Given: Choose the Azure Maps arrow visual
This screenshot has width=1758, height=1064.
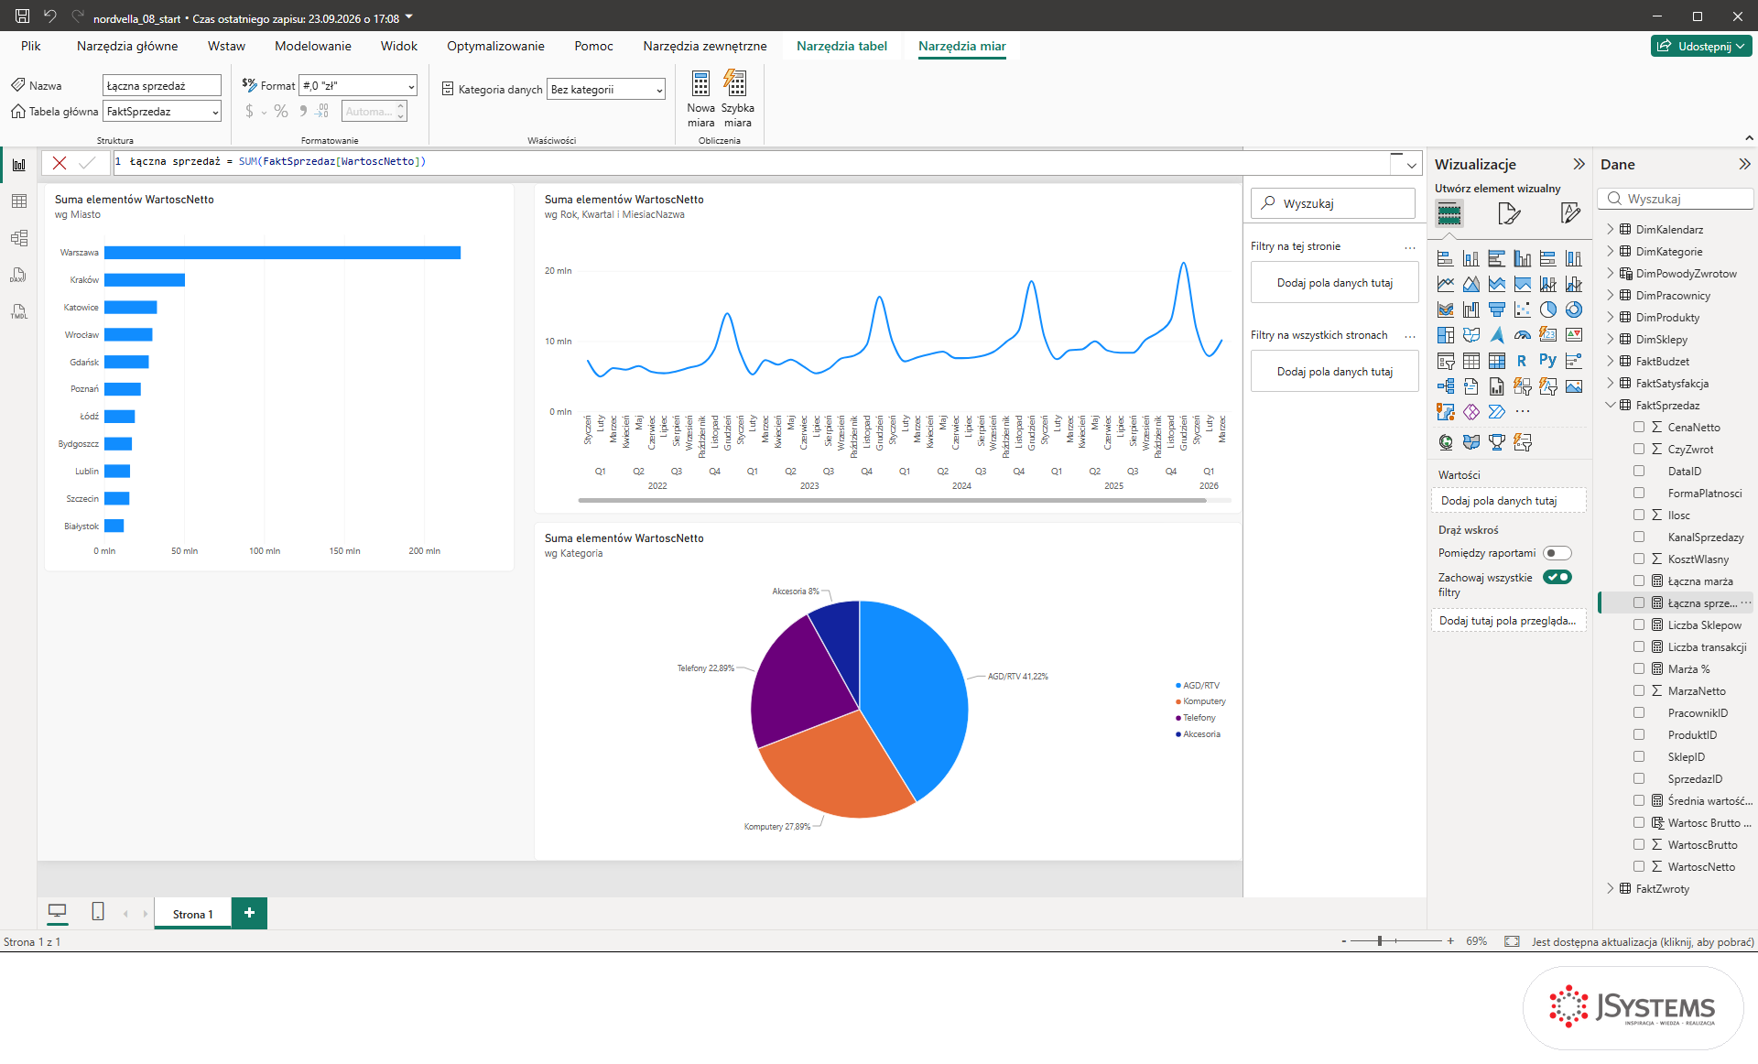Looking at the screenshot, I should (x=1496, y=335).
